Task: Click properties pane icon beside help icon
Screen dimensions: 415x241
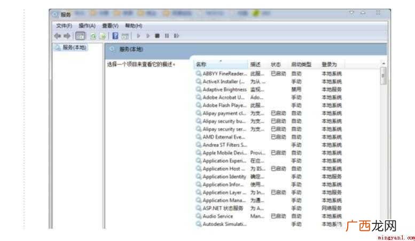Action: pyautogui.click(x=125, y=36)
